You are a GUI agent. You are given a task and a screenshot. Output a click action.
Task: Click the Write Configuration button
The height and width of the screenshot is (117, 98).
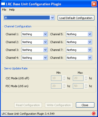pyautogui.click(x=59, y=105)
